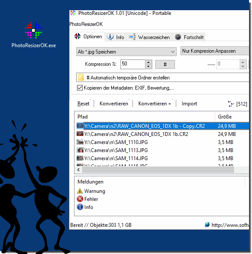The height and width of the screenshot is (254, 252).
Task: Click thumbnail of 'RAW_CANON_EOS_1DX 1b.CR2'
Action: click(x=80, y=134)
